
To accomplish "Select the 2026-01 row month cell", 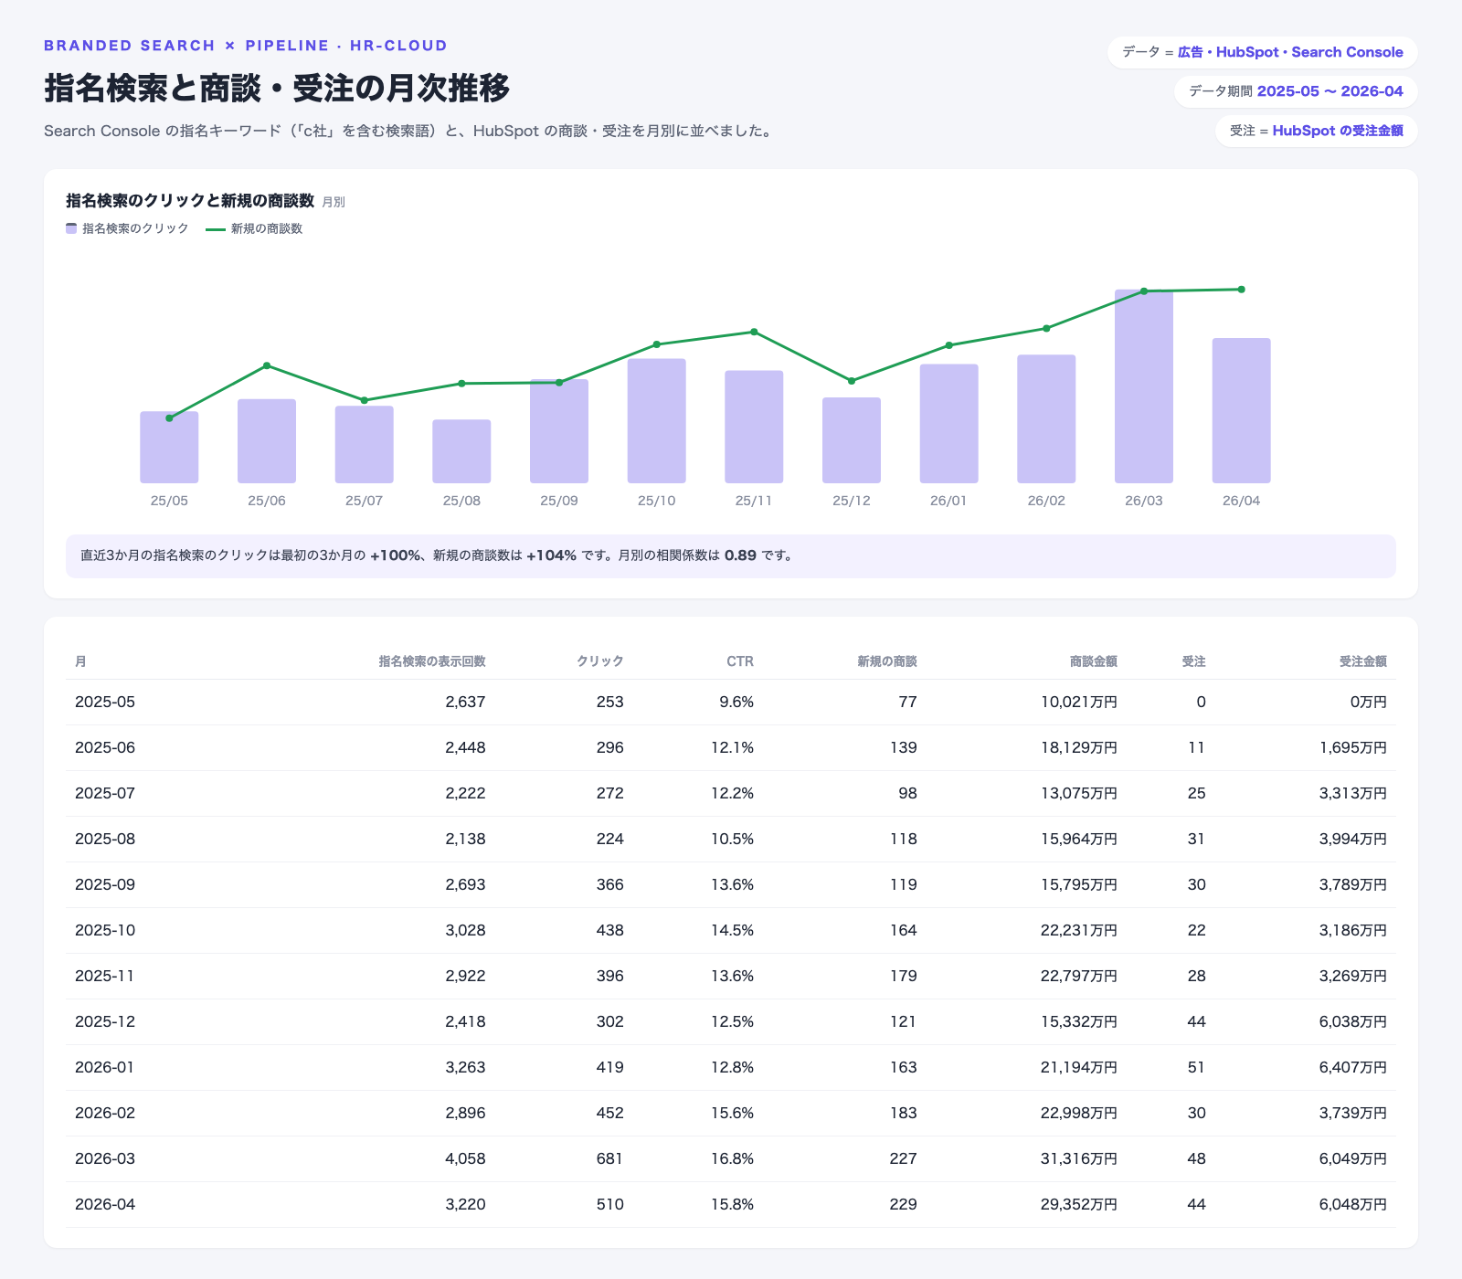I will (x=105, y=1067).
